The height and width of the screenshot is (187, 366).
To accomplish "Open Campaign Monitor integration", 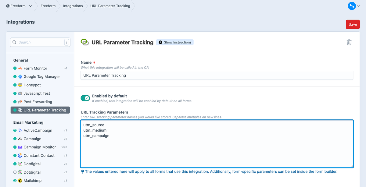I will click(x=40, y=147).
